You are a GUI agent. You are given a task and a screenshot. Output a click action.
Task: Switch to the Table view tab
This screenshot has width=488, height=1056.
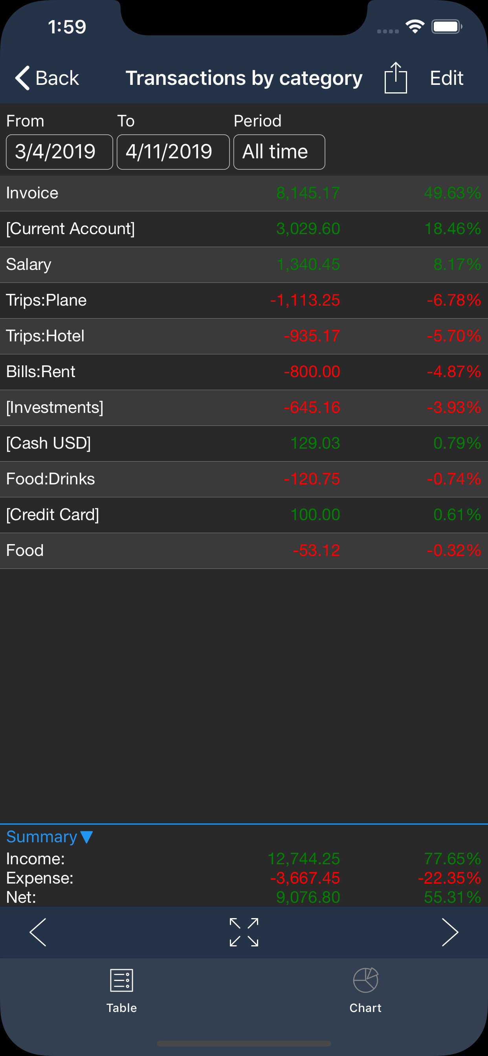tap(122, 990)
